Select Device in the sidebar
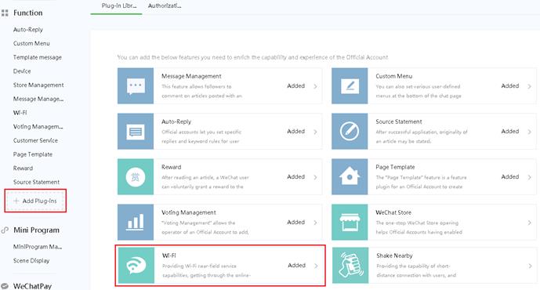The width and height of the screenshot is (540, 290). (22, 71)
